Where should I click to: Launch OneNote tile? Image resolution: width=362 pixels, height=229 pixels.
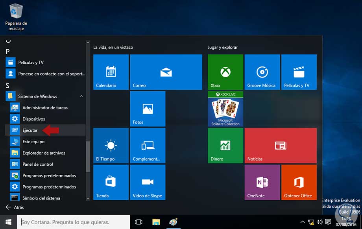(x=262, y=182)
